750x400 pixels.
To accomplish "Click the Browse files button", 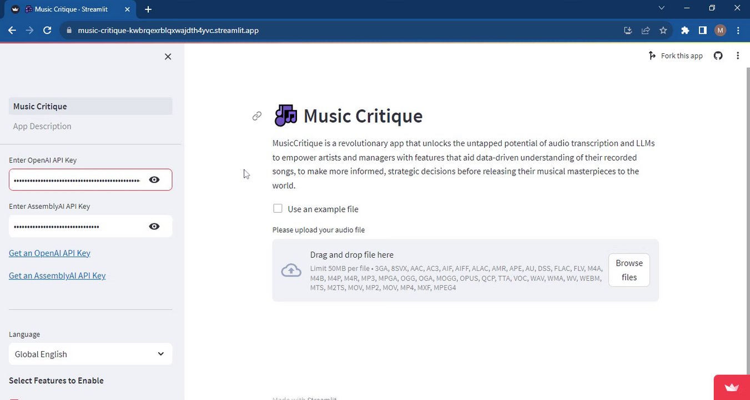I will 629,270.
